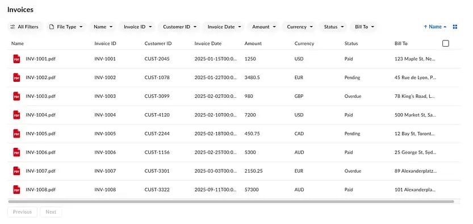Select customer ID CUST-3099
Screen dimensions: 473x224
157,96
